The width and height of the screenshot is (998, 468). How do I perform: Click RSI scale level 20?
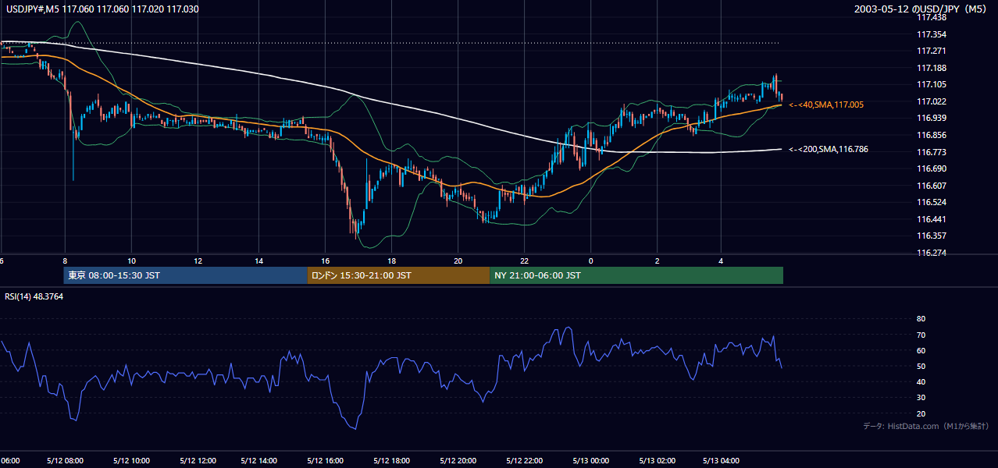click(x=921, y=413)
